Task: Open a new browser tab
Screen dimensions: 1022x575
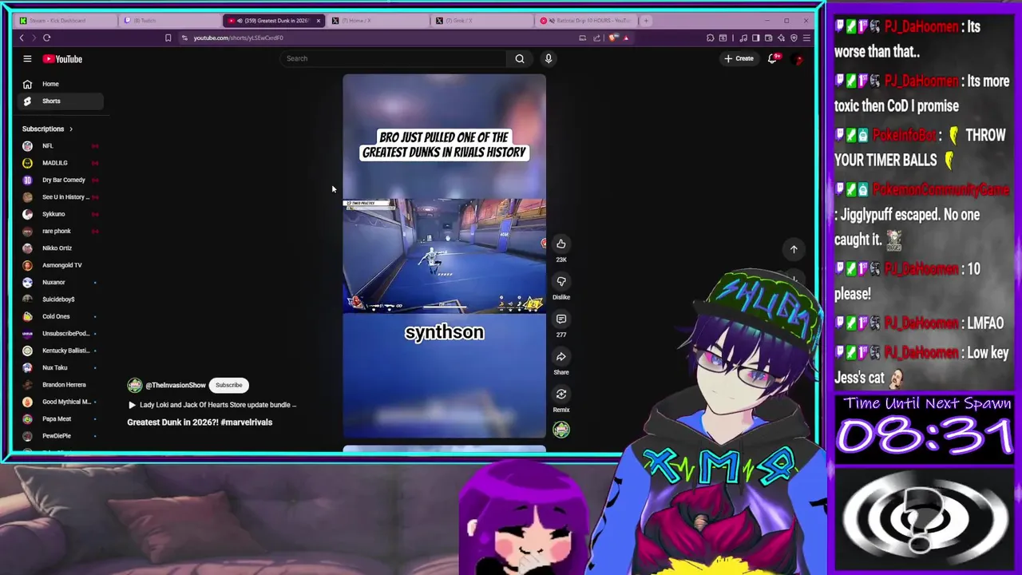Action: click(x=647, y=20)
